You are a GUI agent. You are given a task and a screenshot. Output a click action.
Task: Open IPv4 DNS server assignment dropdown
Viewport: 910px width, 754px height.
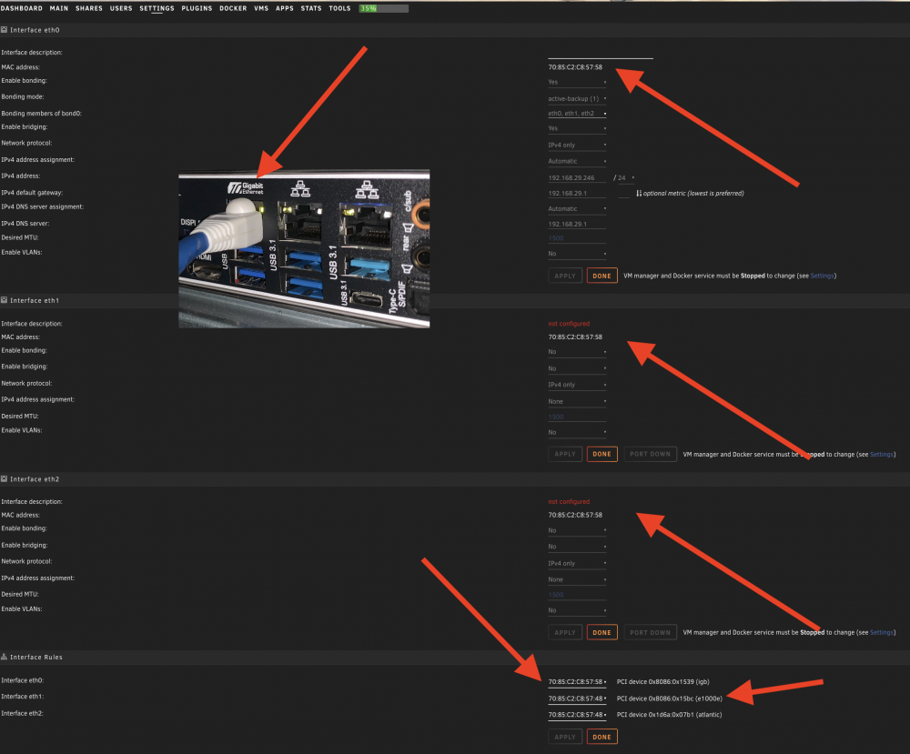578,209
